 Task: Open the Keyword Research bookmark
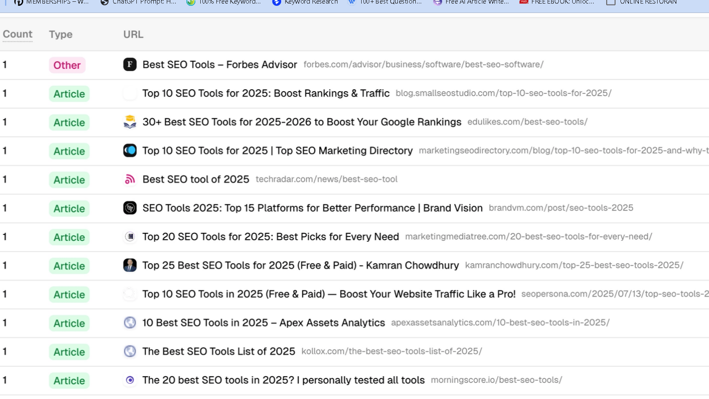[x=305, y=2]
